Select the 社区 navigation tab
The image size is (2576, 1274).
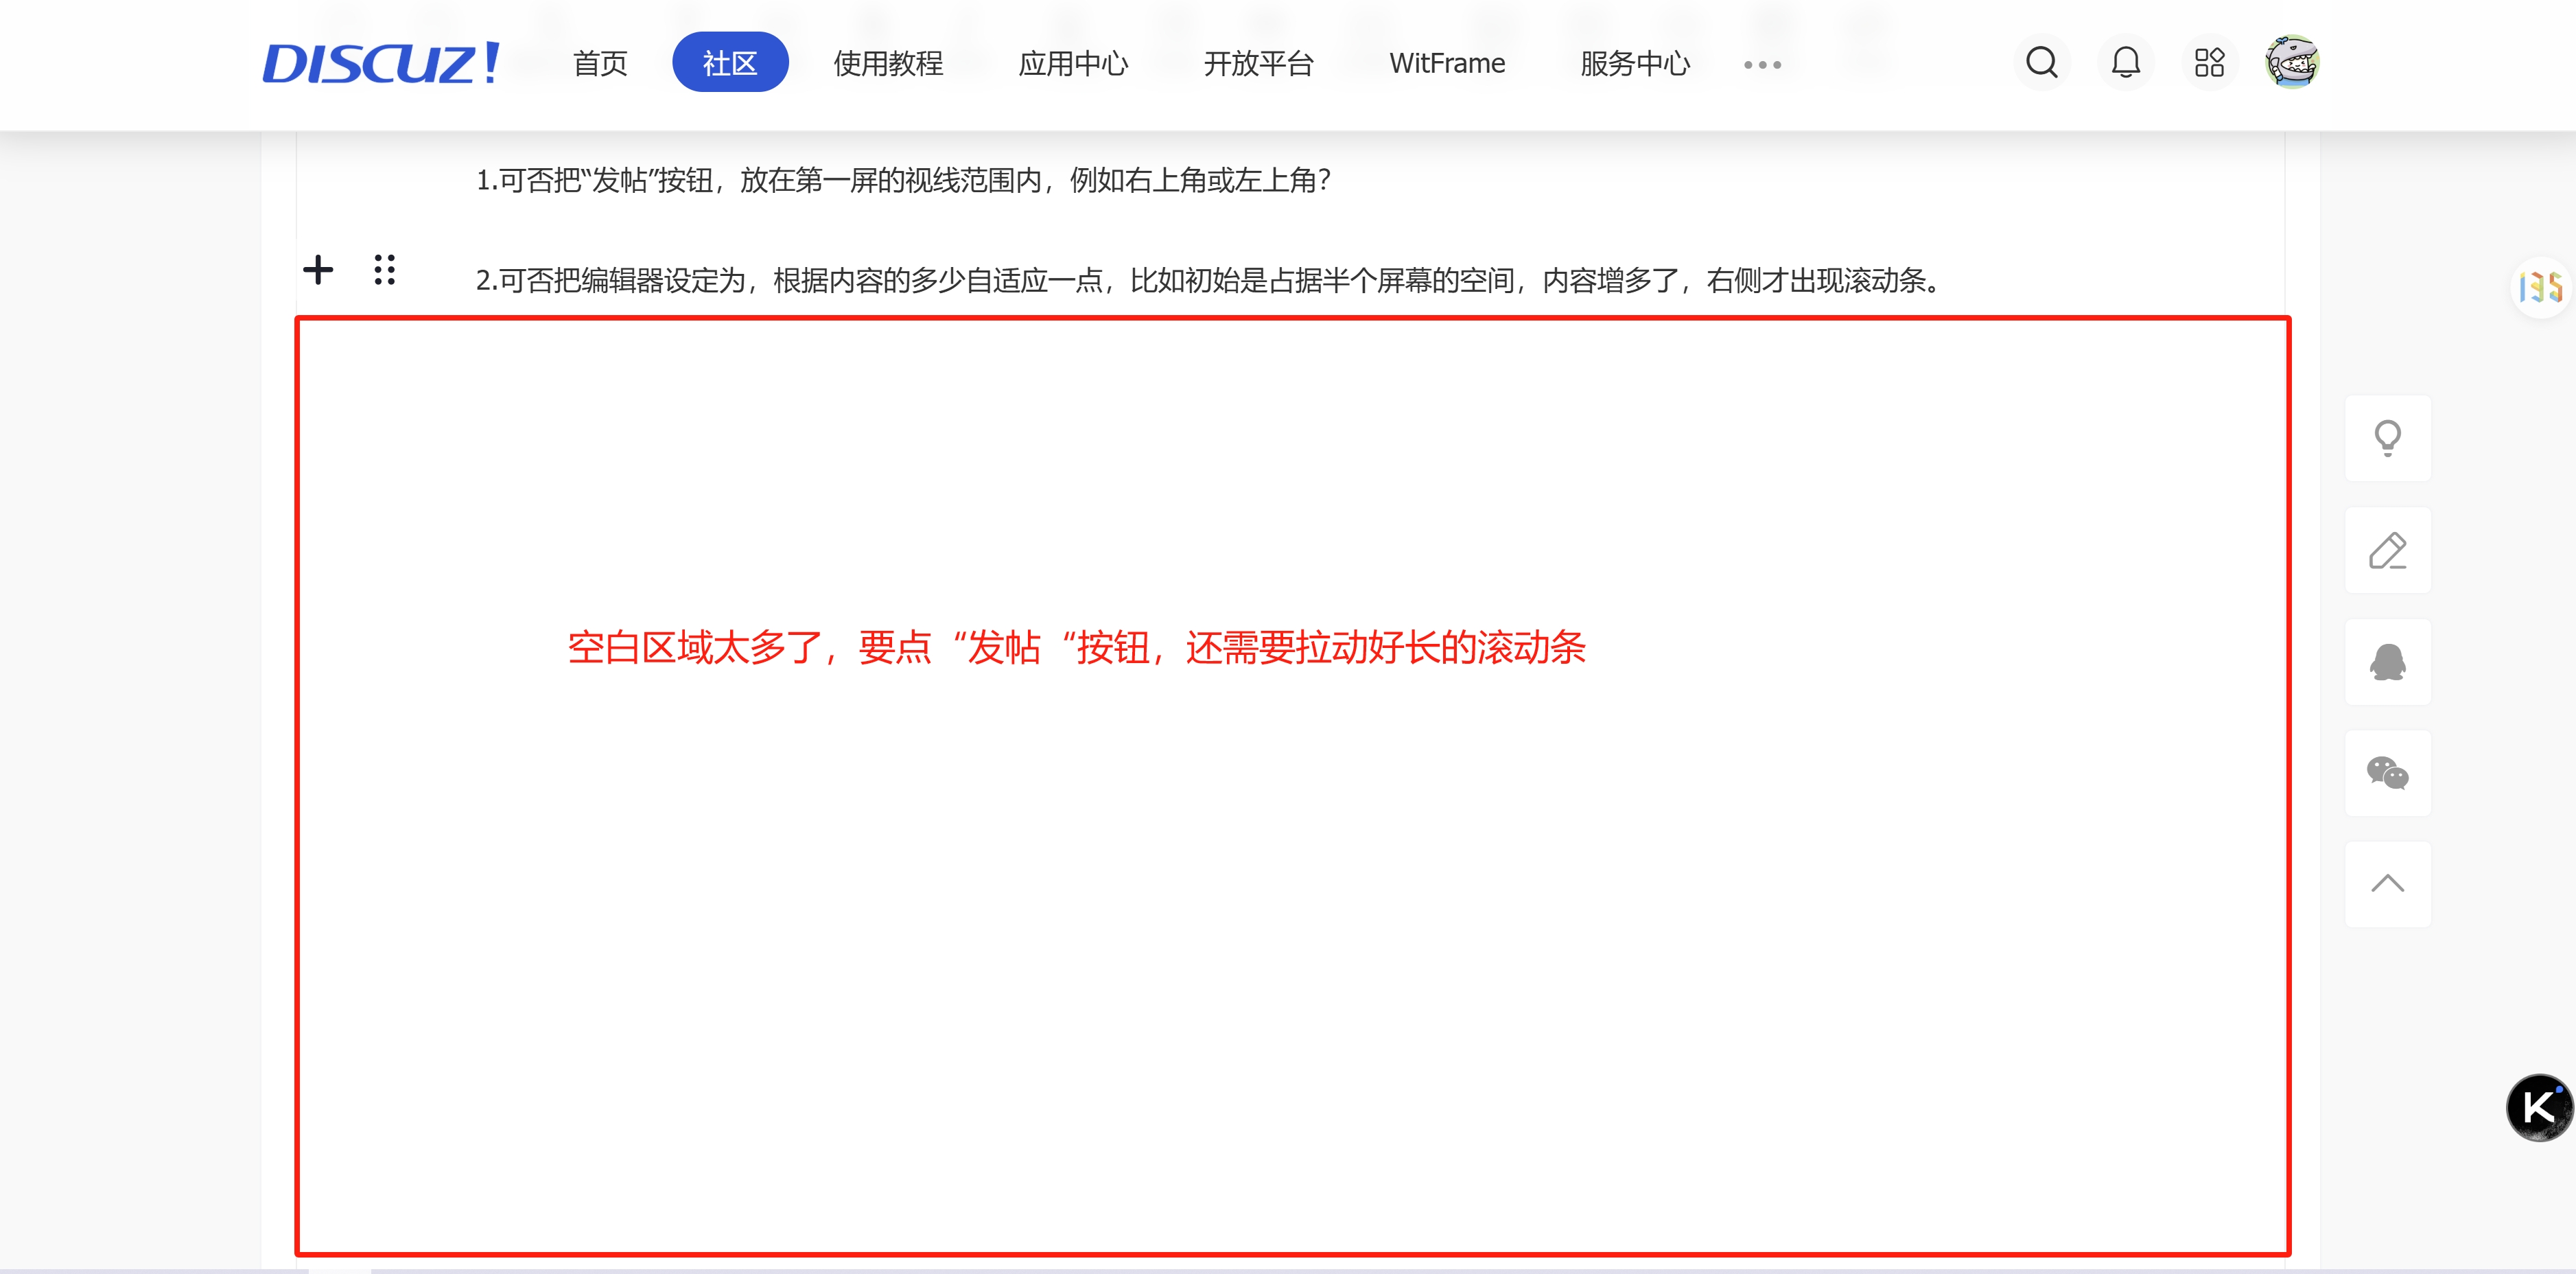point(730,63)
